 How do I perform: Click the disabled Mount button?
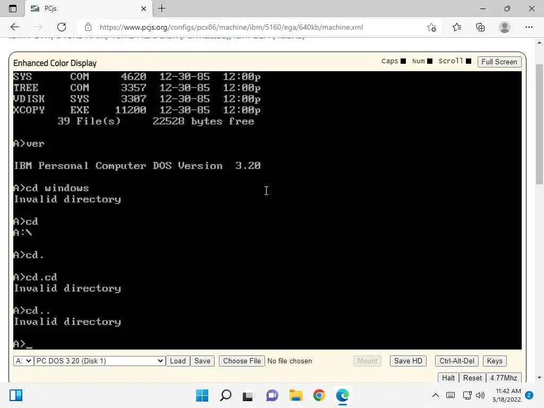pos(368,361)
